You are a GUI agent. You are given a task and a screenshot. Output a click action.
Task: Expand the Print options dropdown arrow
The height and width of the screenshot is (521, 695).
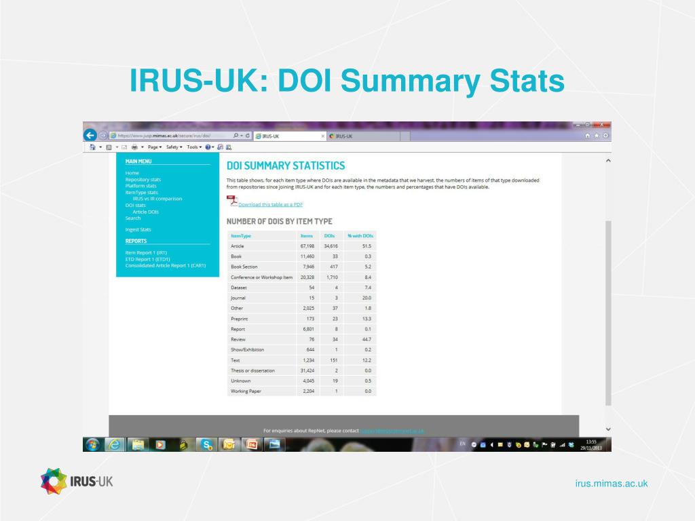coord(143,147)
